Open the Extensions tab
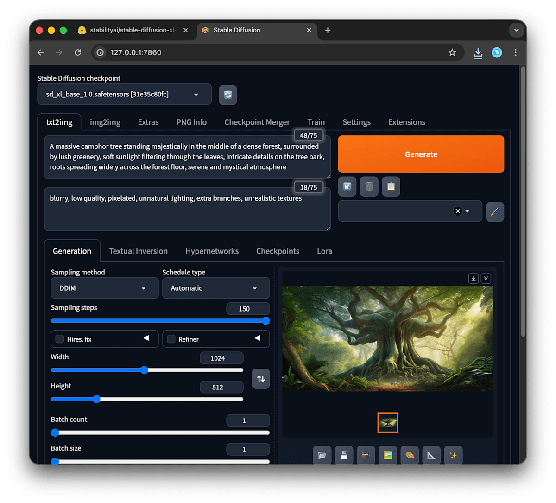Screen dimensions: 556x503 coord(407,122)
